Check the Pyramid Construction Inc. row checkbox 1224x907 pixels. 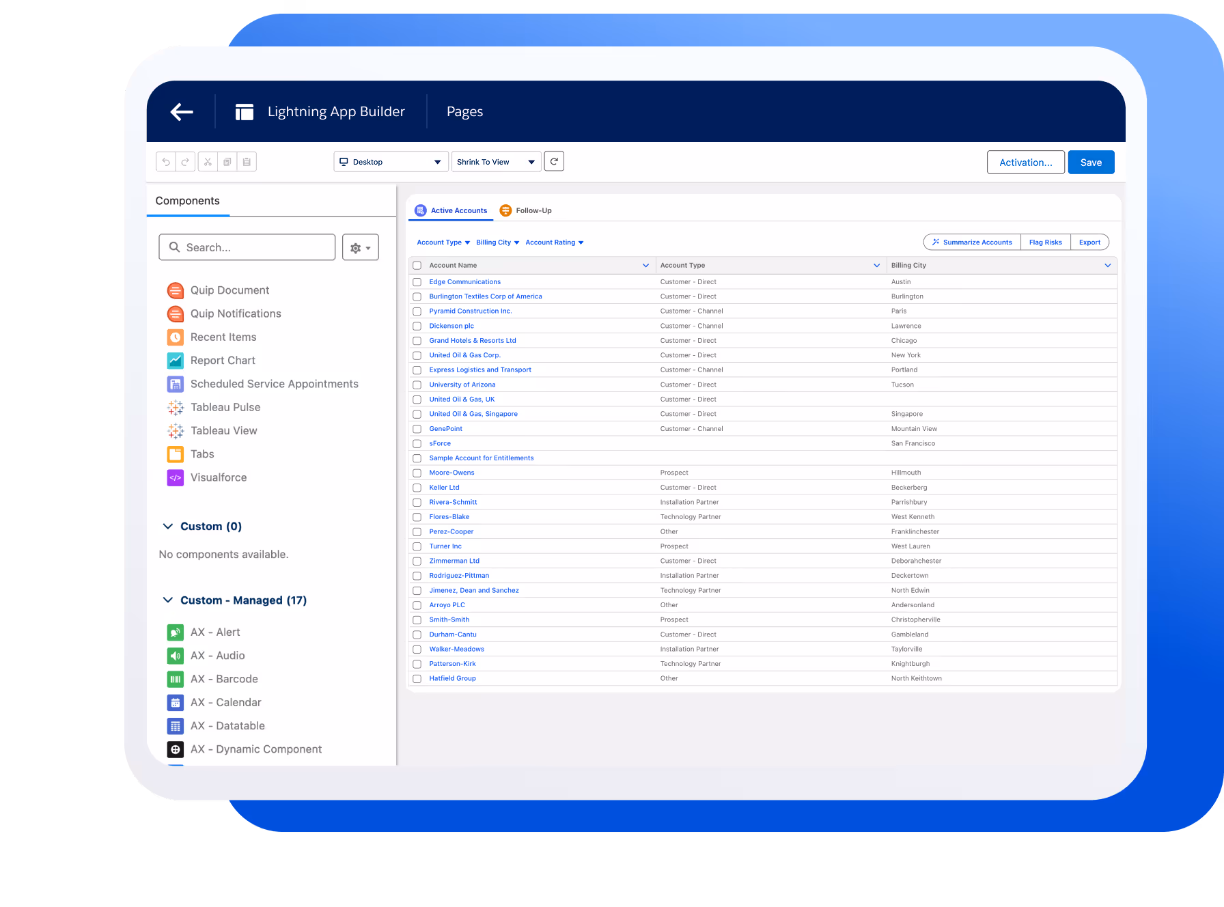pos(417,311)
